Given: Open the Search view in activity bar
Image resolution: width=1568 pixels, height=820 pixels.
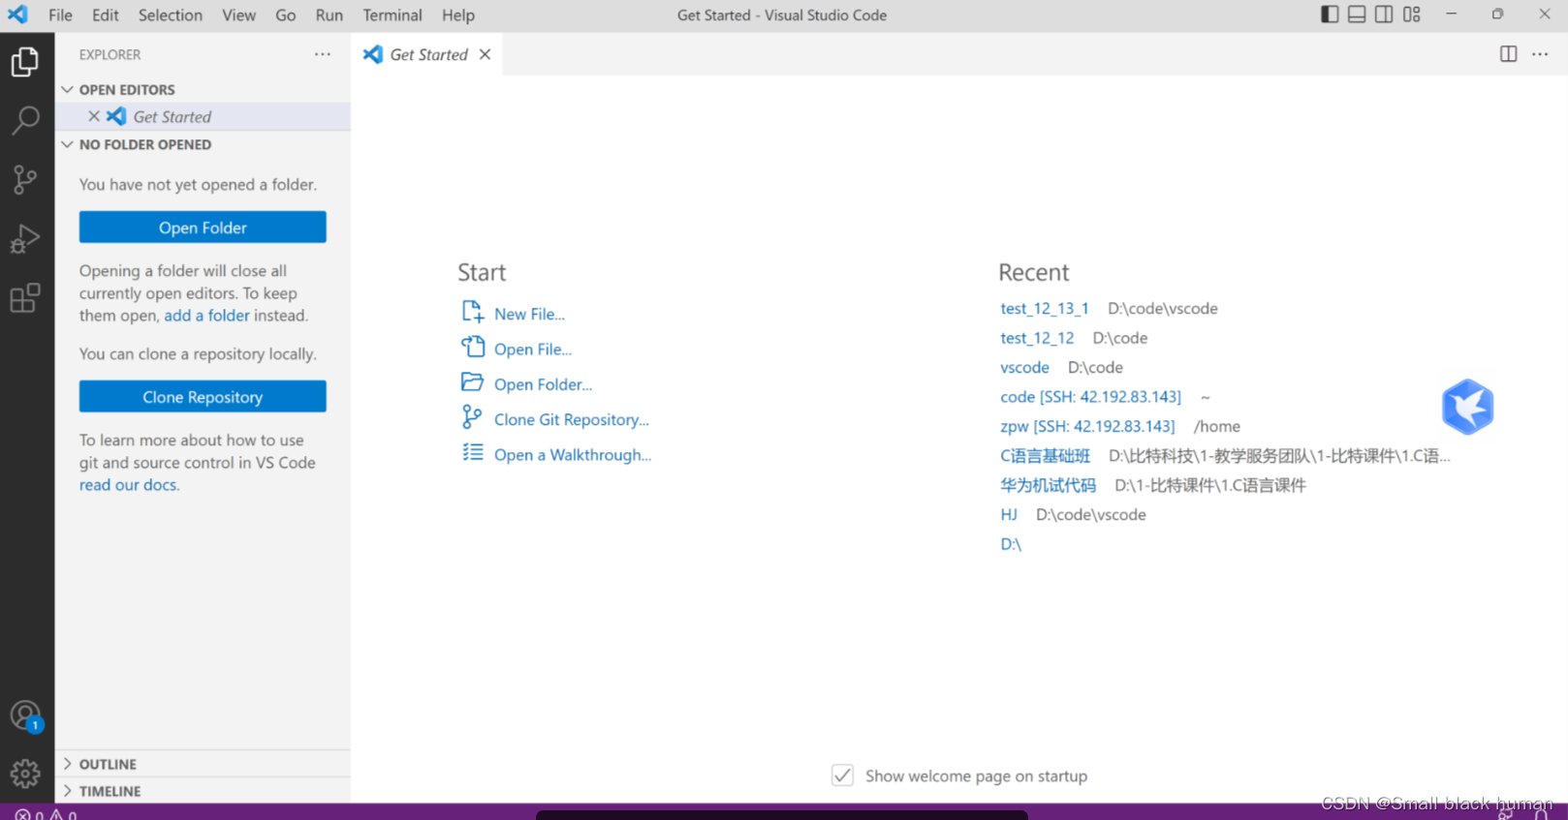Looking at the screenshot, I should click(25, 121).
